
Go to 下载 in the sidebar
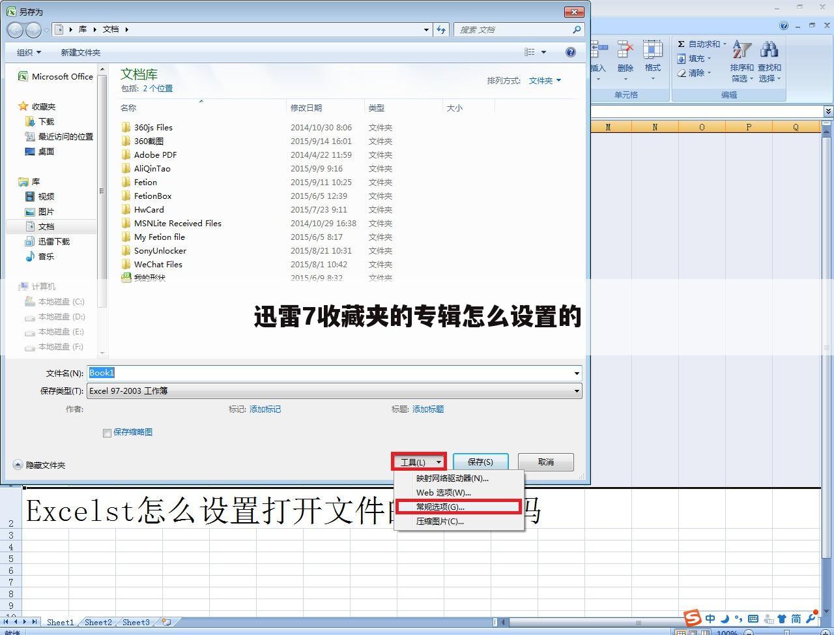[40, 121]
